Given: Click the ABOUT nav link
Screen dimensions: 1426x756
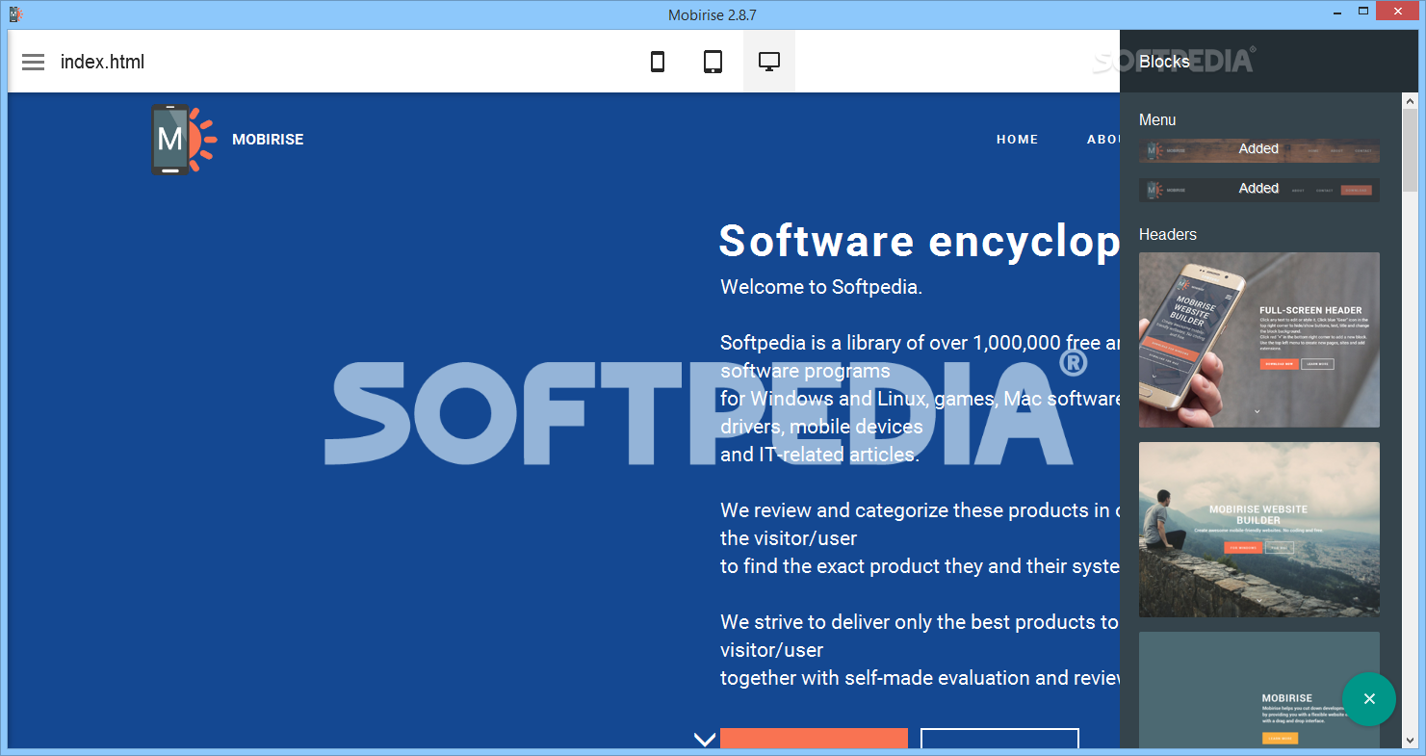Looking at the screenshot, I should pyautogui.click(x=1103, y=140).
